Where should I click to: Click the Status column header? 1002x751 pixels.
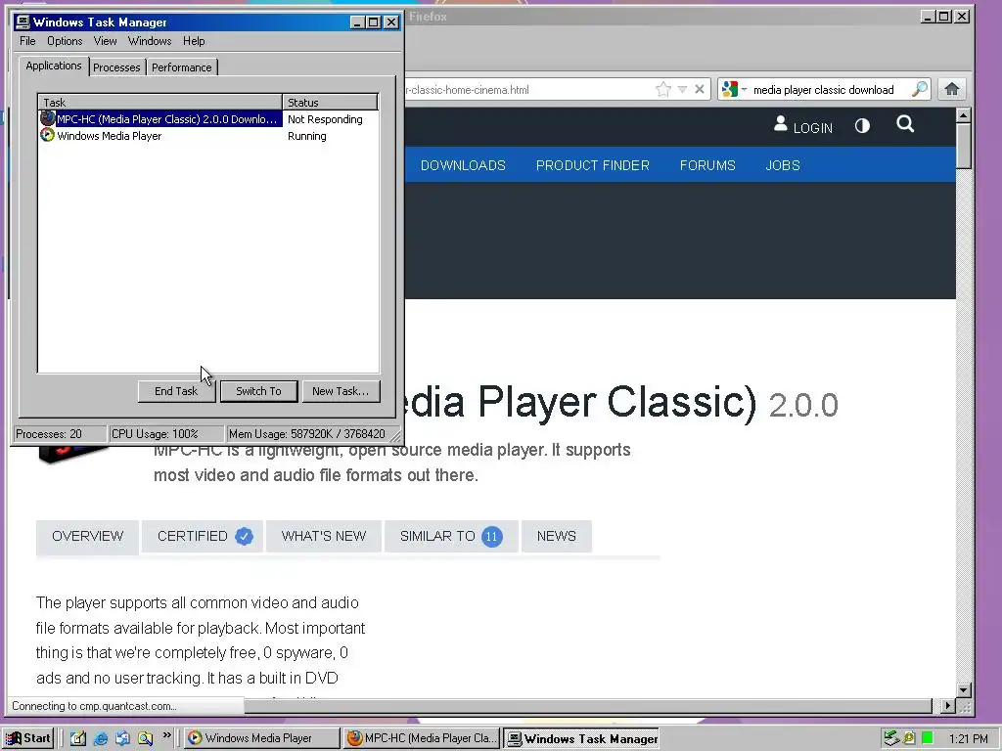(x=330, y=102)
